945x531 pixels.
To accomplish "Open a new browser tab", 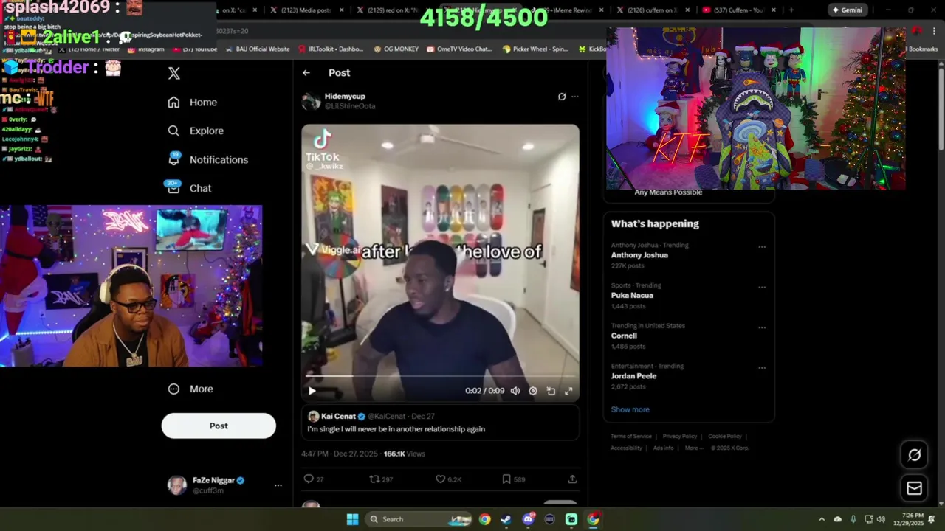I will tap(791, 10).
